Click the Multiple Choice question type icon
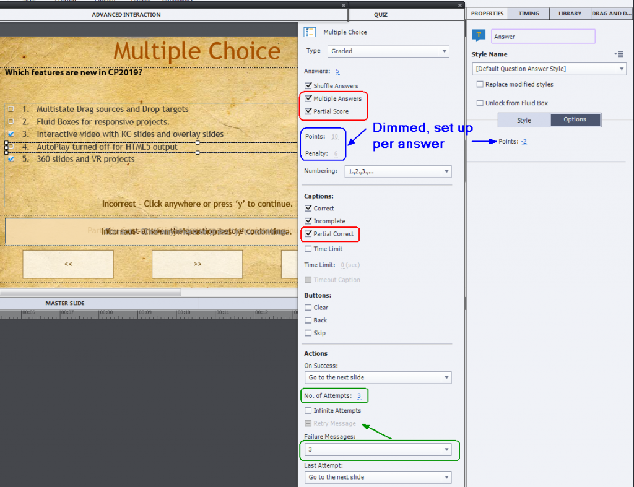The image size is (634, 487). pyautogui.click(x=311, y=32)
